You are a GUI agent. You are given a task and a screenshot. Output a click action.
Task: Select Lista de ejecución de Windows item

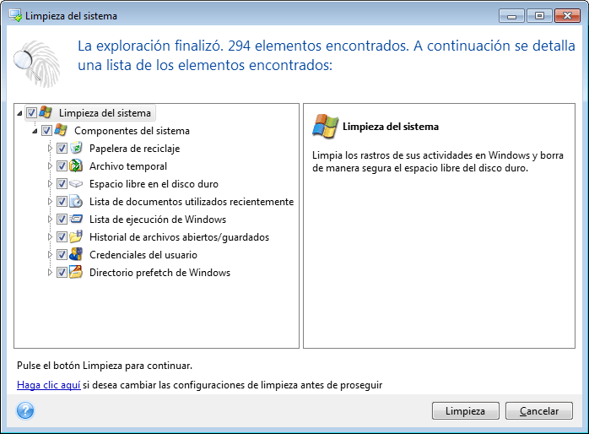pos(157,220)
